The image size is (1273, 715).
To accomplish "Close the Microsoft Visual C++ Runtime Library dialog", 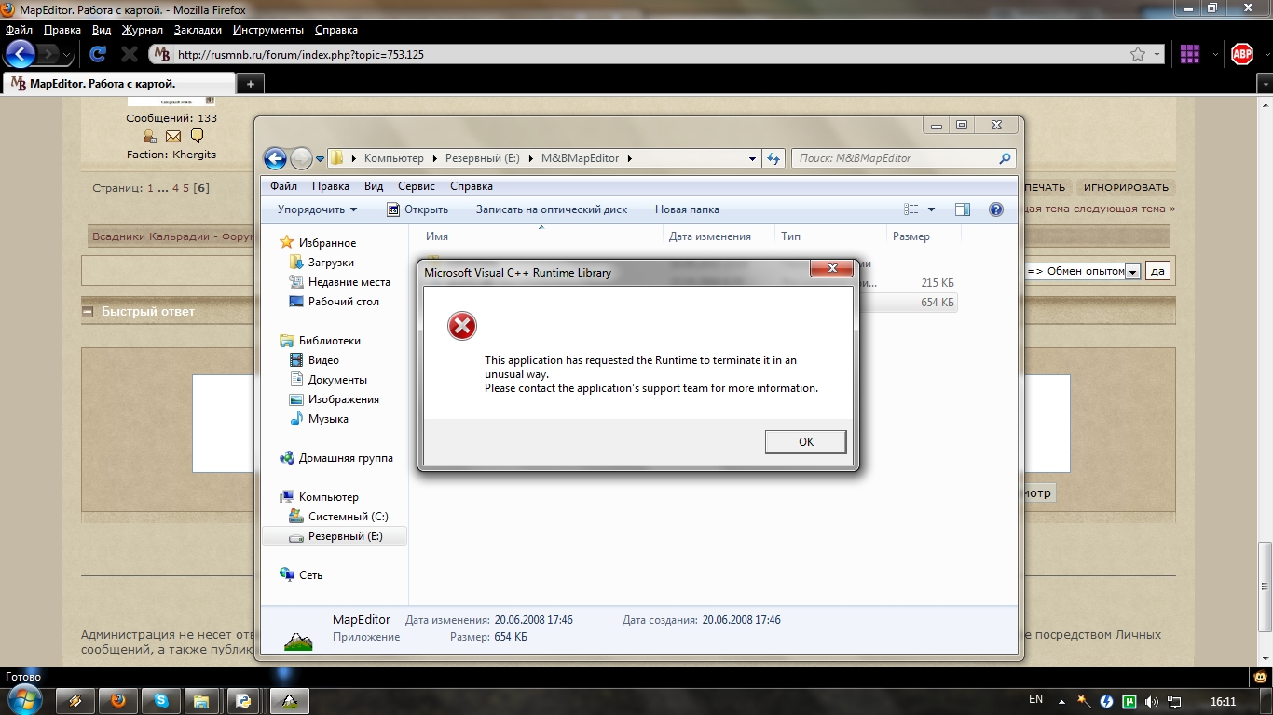I will coord(831,270).
